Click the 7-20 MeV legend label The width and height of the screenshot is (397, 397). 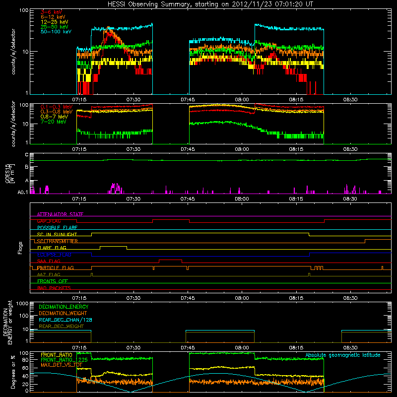click(54, 122)
